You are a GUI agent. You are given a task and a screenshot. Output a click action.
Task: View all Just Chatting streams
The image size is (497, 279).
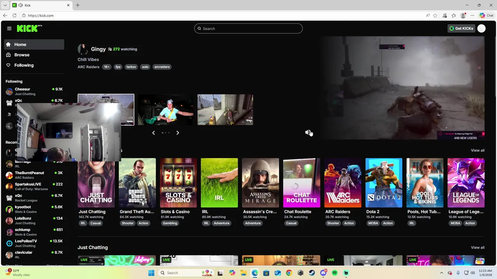(478, 248)
